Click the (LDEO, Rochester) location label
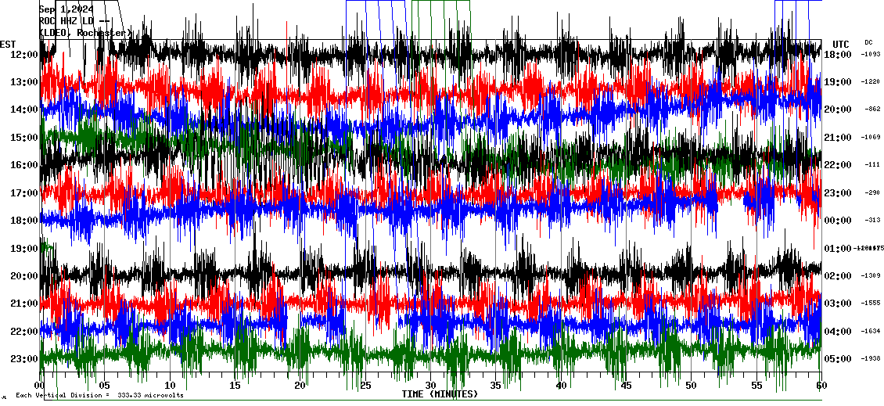The width and height of the screenshot is (884, 406). pyautogui.click(x=85, y=33)
